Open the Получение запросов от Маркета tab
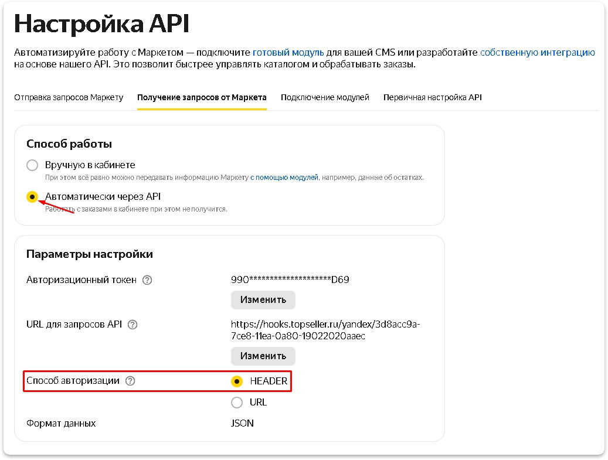 [202, 97]
